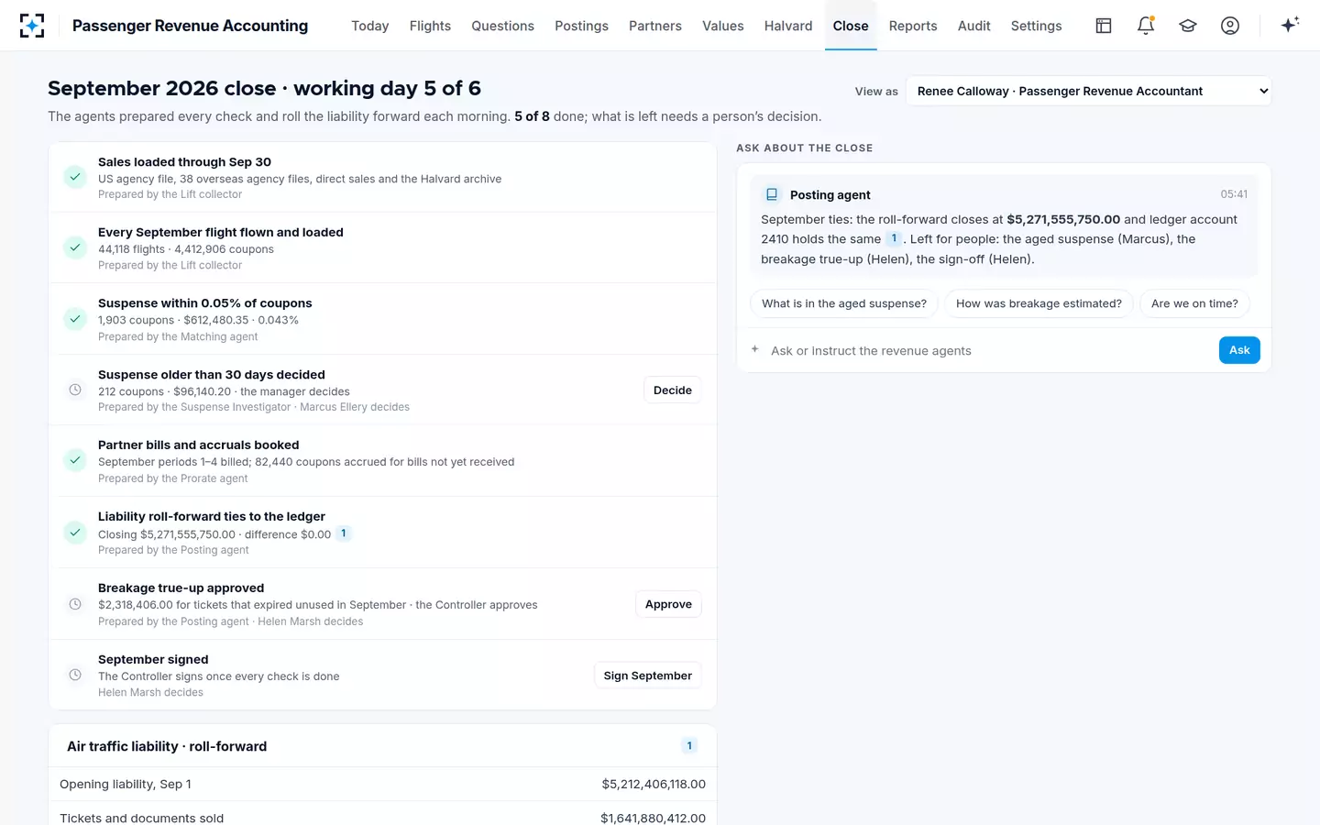Screen dimensions: 1320x825
Task: Open the user profile icon
Action: point(1230,26)
